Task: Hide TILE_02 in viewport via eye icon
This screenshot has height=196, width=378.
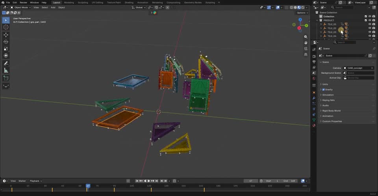Action: [x=370, y=28]
